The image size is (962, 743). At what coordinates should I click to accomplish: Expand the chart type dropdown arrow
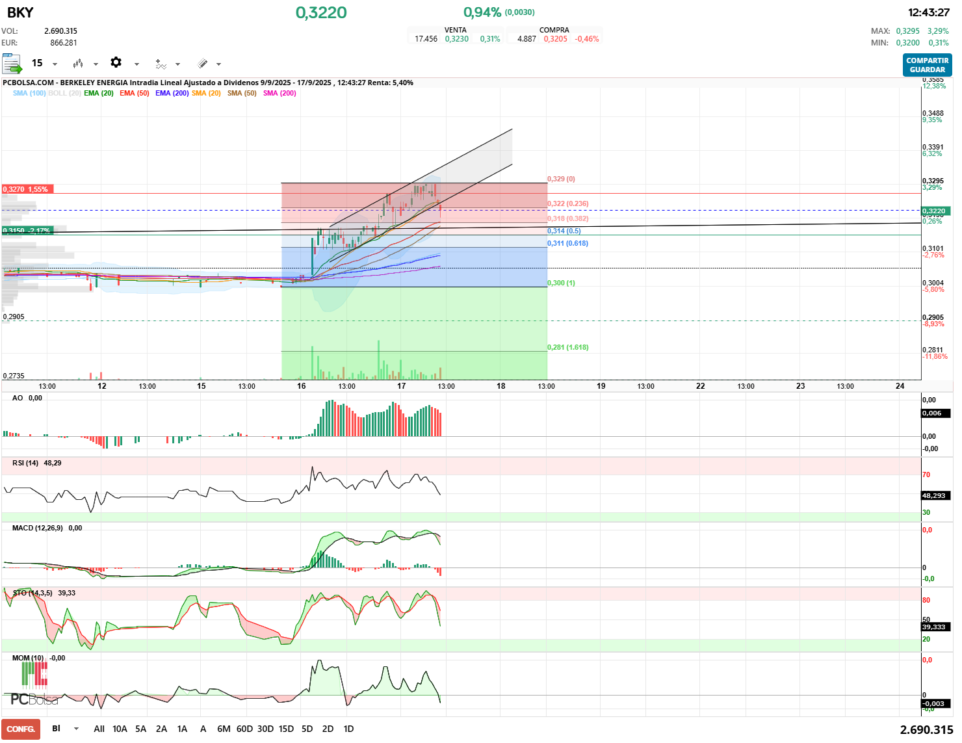pyautogui.click(x=96, y=64)
